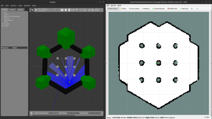
Task: Add a point light source
Action: coord(74,10)
